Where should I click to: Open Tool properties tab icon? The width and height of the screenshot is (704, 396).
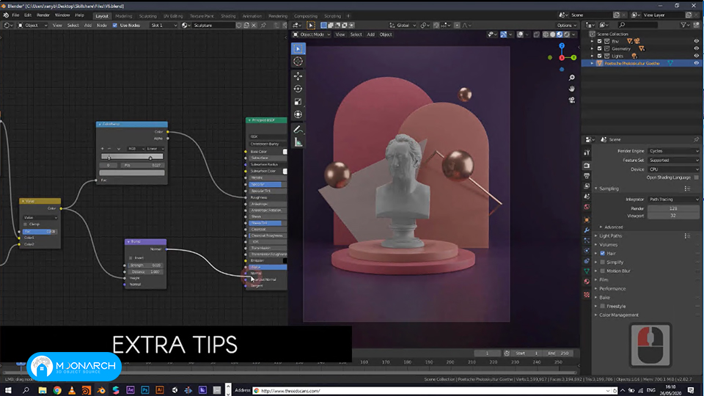click(x=587, y=153)
